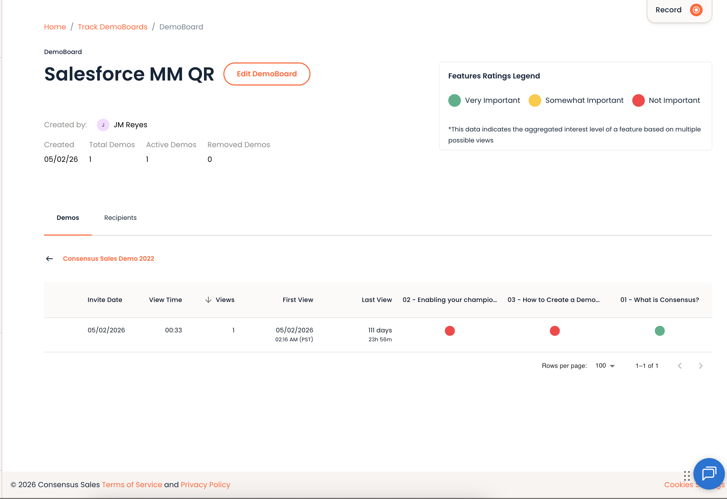This screenshot has height=499, width=727.
Task: Open the Terms of Service link
Action: [132, 485]
